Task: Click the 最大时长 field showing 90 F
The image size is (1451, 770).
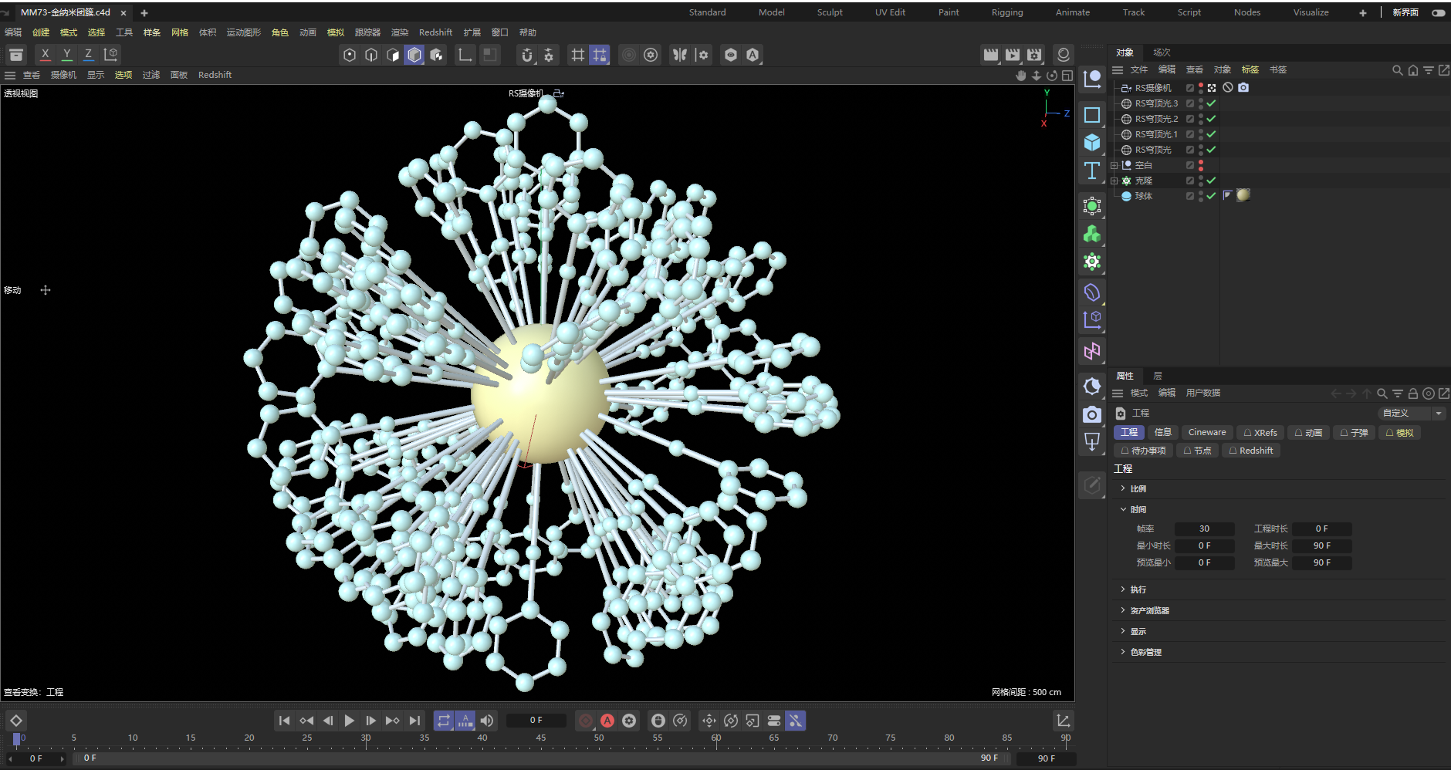Action: 1322,546
